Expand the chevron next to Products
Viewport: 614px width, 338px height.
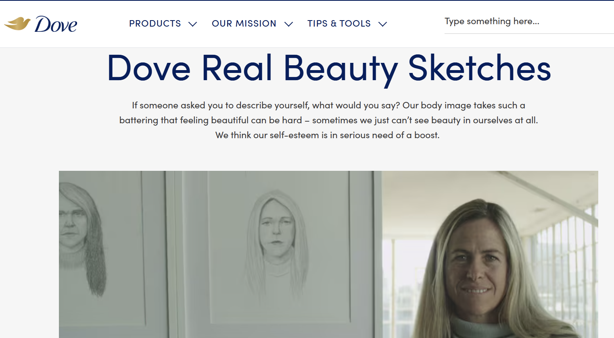(x=193, y=24)
